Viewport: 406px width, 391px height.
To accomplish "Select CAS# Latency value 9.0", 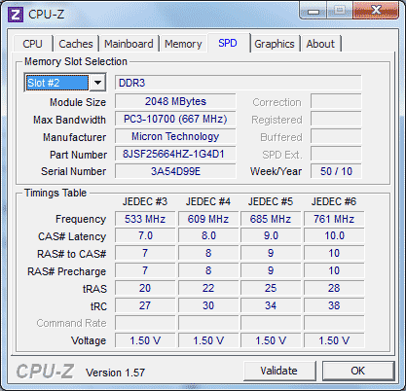I will click(x=271, y=235).
